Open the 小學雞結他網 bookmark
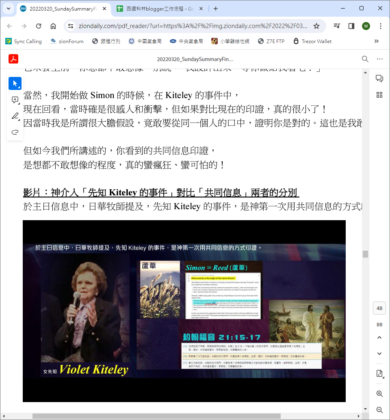 tap(230, 41)
